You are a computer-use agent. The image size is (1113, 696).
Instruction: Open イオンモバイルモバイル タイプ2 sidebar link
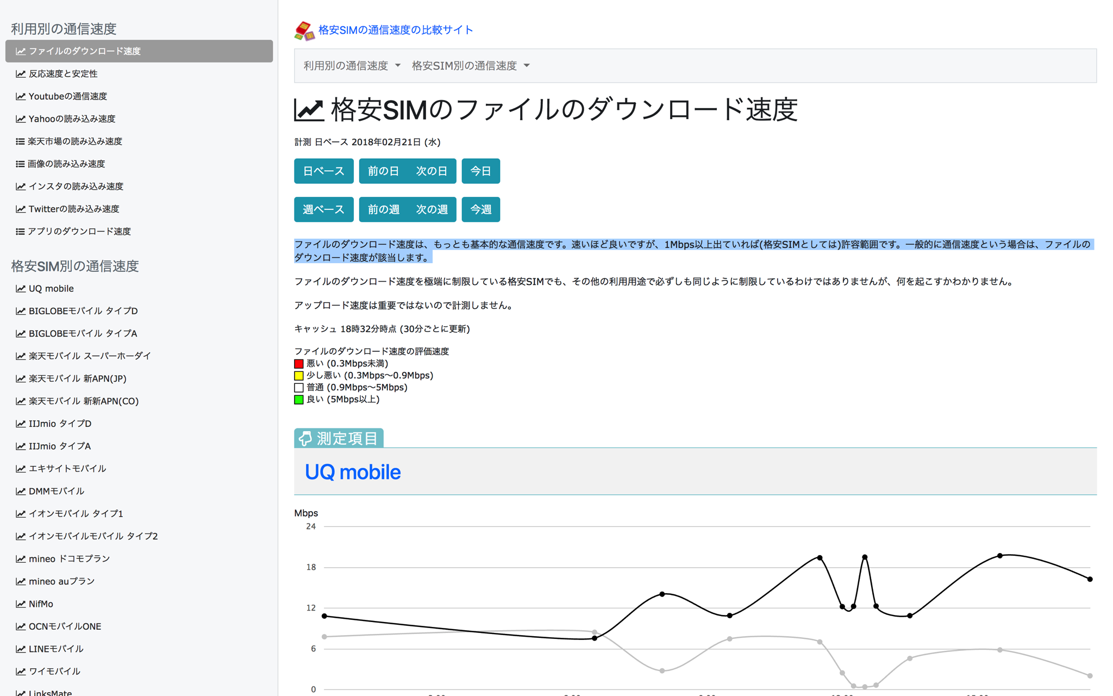pyautogui.click(x=93, y=536)
